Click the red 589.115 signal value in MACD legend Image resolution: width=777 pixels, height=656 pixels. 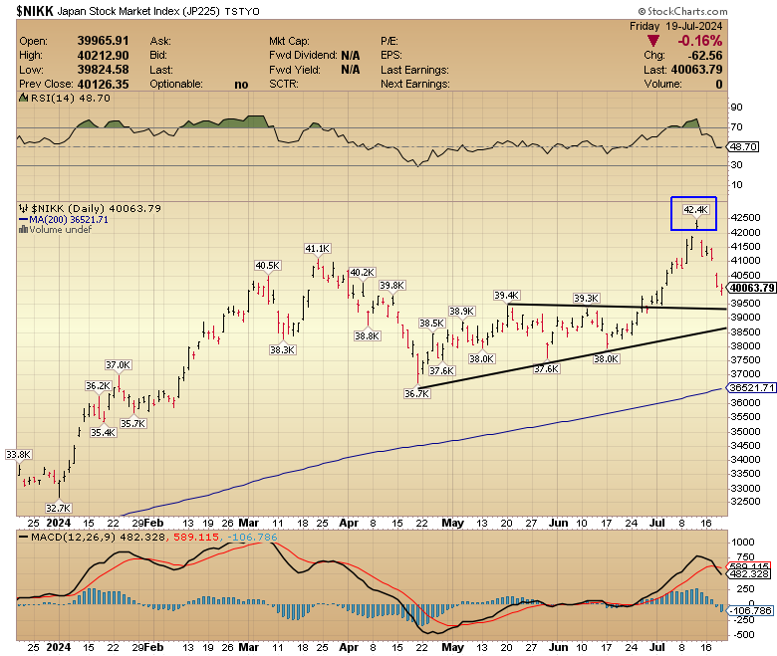(x=195, y=537)
